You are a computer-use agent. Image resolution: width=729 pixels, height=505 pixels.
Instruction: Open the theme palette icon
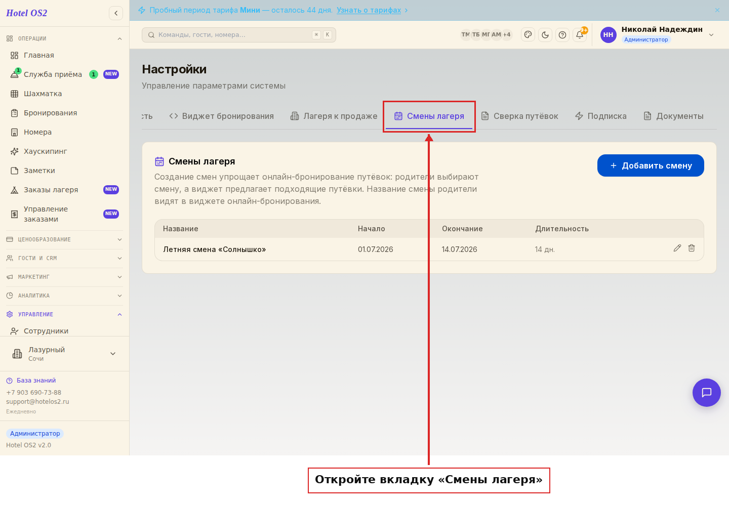528,35
